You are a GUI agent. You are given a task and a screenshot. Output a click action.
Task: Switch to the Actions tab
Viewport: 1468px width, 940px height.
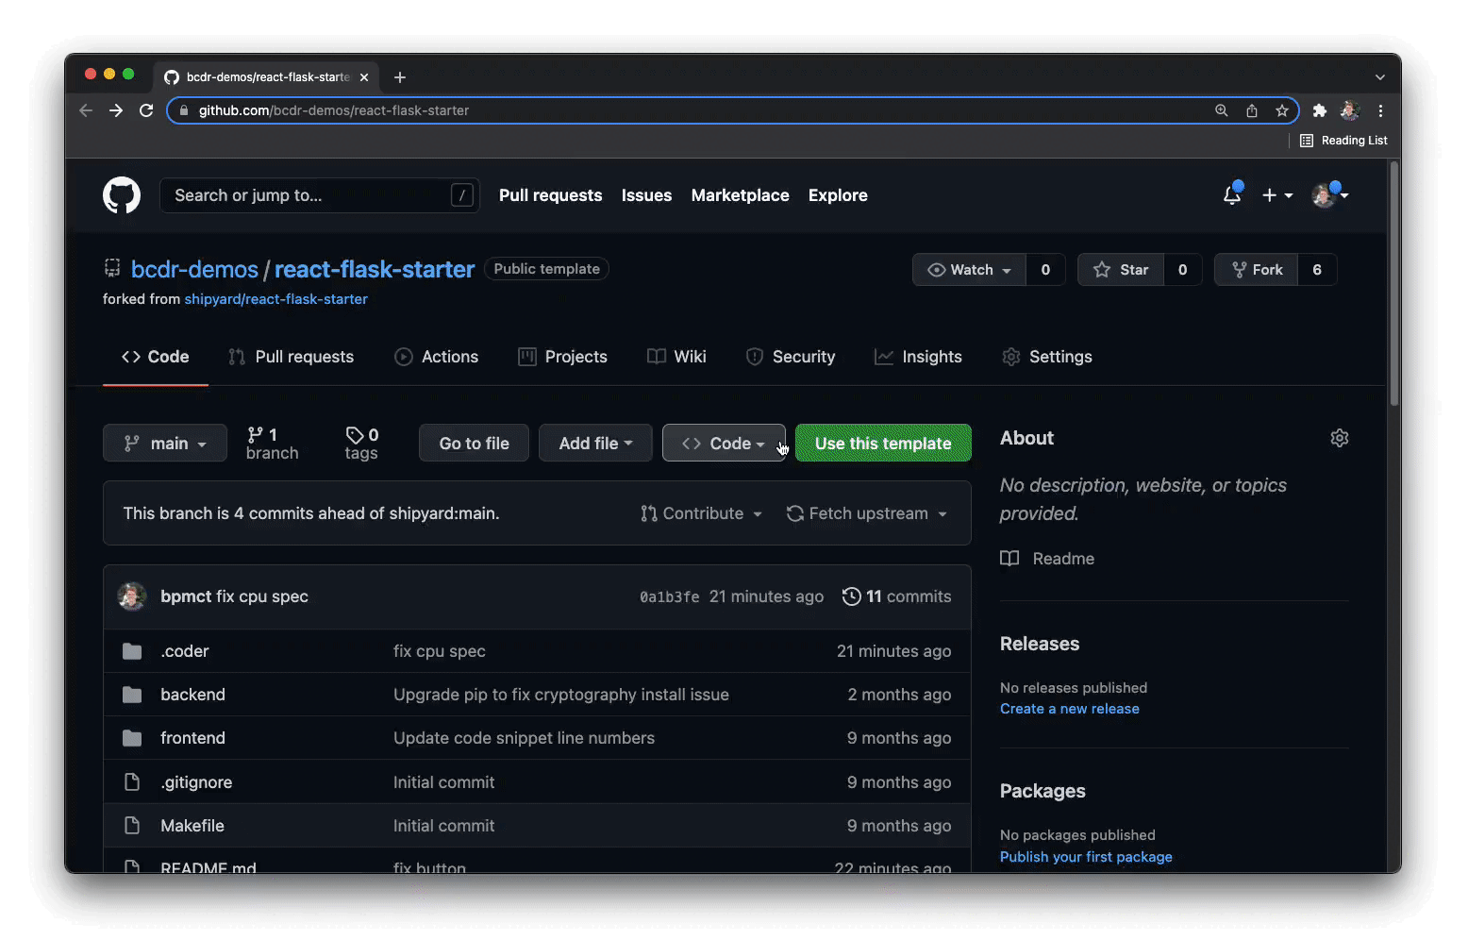point(437,357)
